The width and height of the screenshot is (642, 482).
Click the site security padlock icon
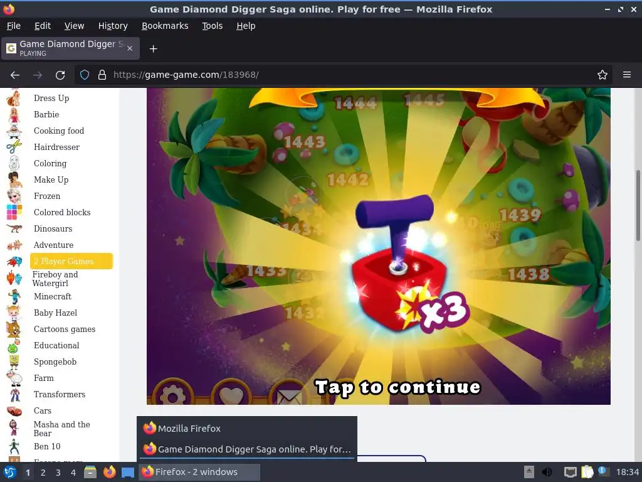(102, 75)
